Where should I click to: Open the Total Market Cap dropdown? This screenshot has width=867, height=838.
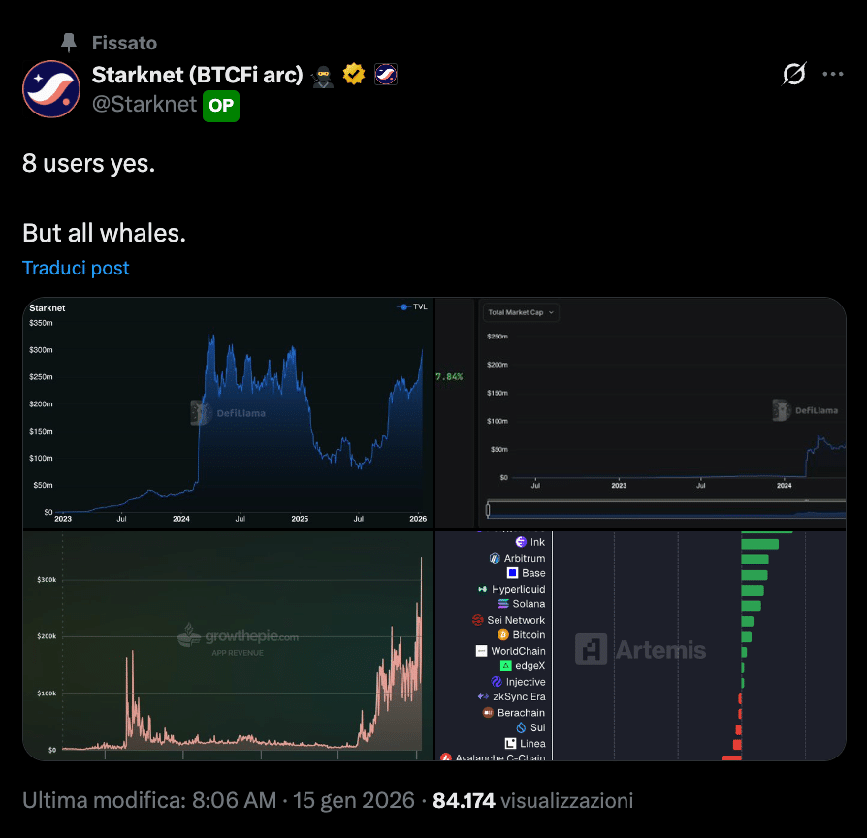coord(521,312)
